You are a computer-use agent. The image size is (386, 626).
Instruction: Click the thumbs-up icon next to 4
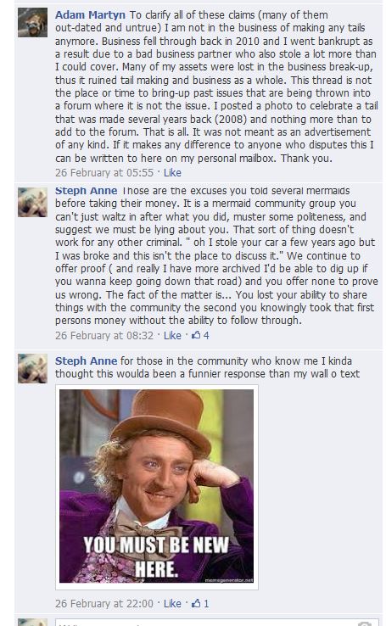coord(196,335)
